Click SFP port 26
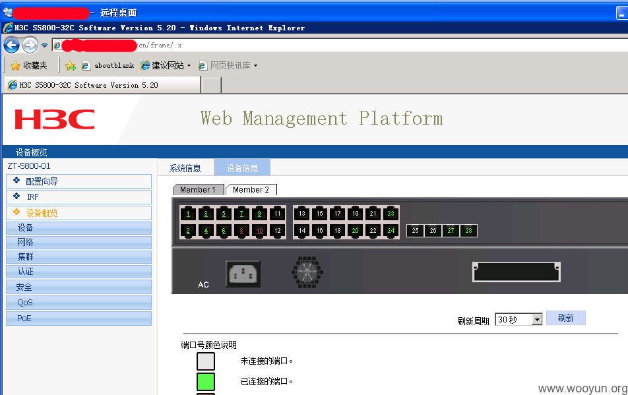The height and width of the screenshot is (395, 628). coord(433,231)
